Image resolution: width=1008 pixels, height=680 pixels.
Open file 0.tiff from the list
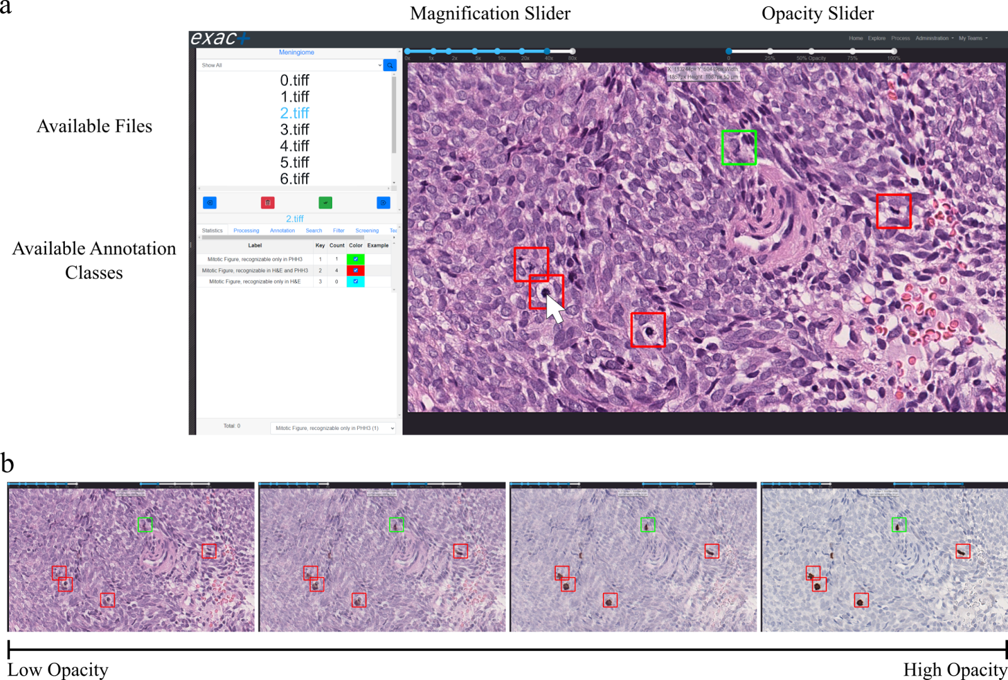(x=295, y=81)
